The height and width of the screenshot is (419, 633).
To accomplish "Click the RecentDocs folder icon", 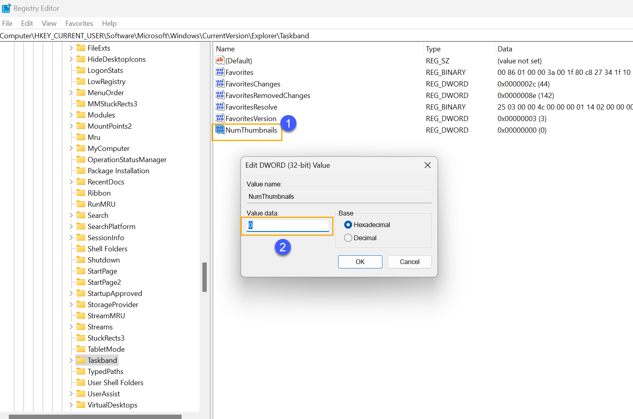I will 81,182.
